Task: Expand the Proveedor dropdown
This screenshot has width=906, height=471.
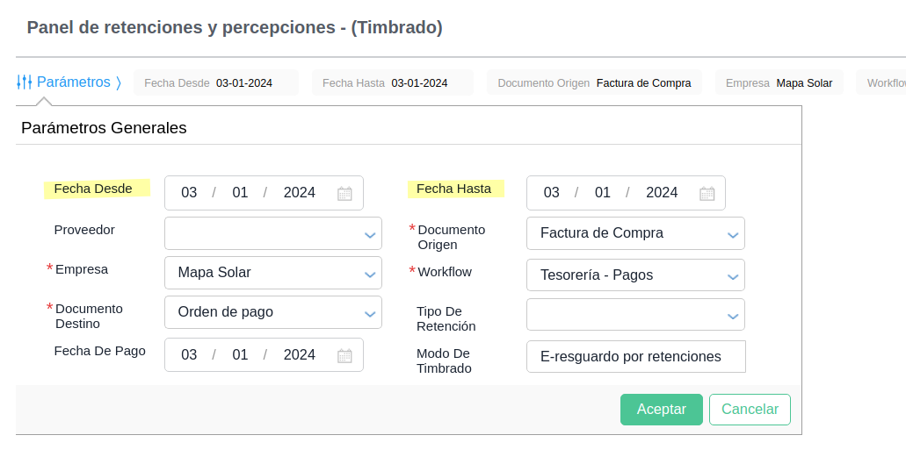Action: tap(273, 233)
